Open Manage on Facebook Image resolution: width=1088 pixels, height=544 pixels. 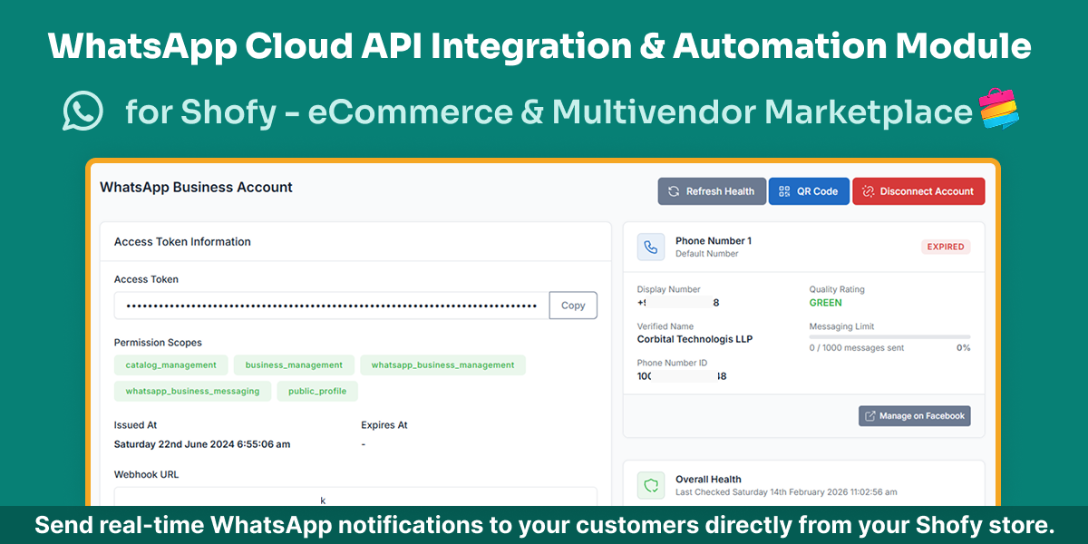point(914,415)
